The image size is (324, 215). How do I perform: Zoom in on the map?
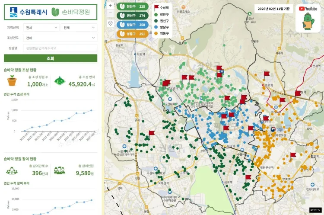[x=111, y=6]
